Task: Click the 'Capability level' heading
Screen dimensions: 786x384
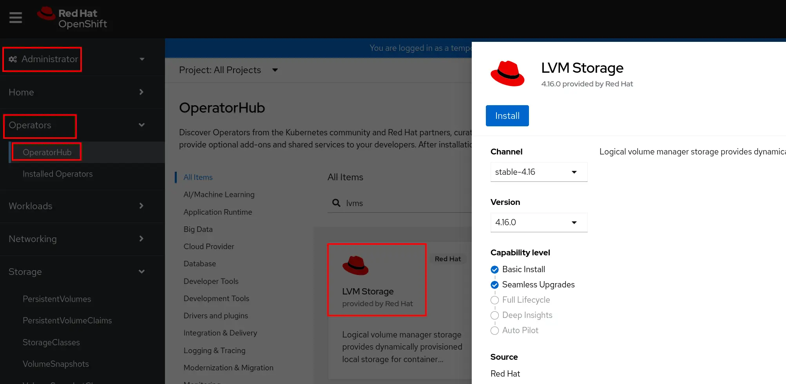Action: pos(520,253)
